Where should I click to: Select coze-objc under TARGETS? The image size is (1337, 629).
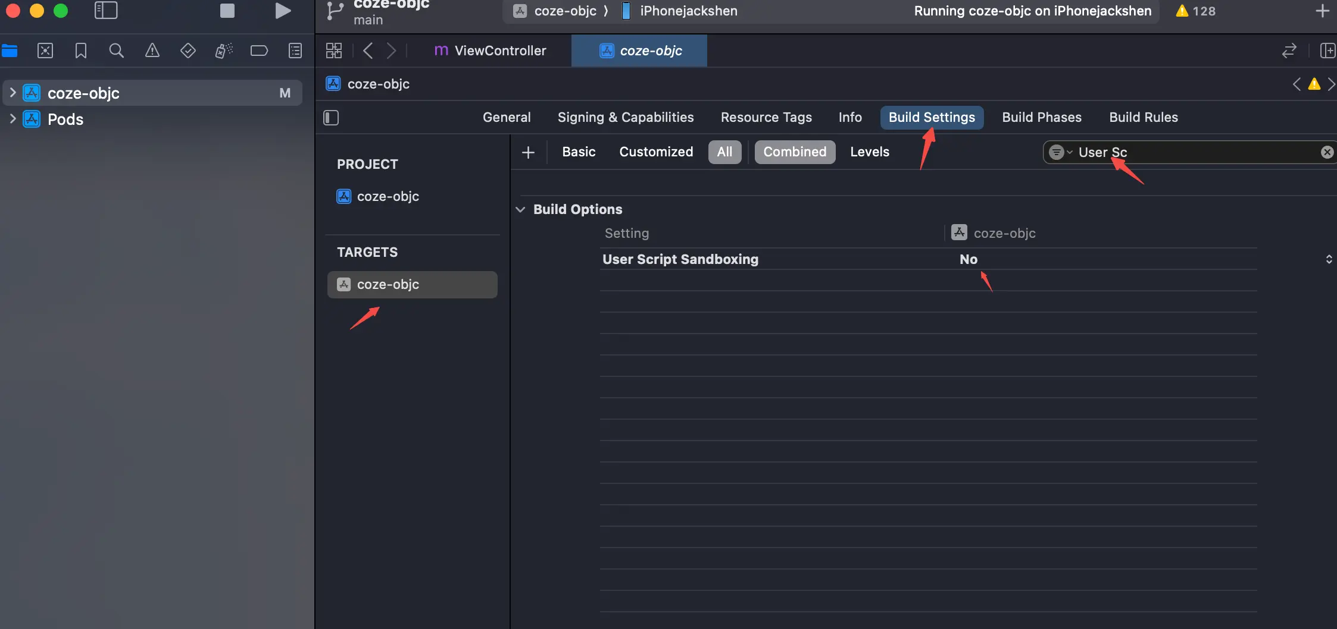pyautogui.click(x=412, y=284)
